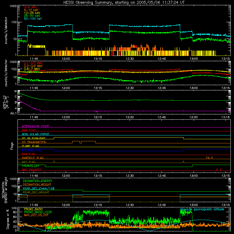234x234 pixels.
Task: Click the 'FRONT_RATIO' legend label
Action: coord(33,209)
